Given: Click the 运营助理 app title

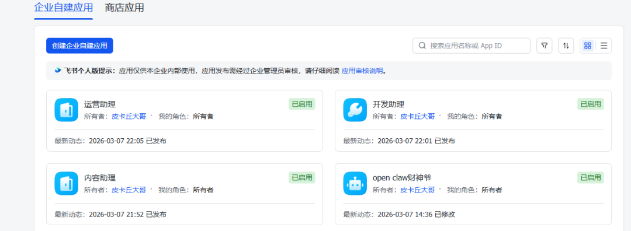Looking at the screenshot, I should point(100,104).
